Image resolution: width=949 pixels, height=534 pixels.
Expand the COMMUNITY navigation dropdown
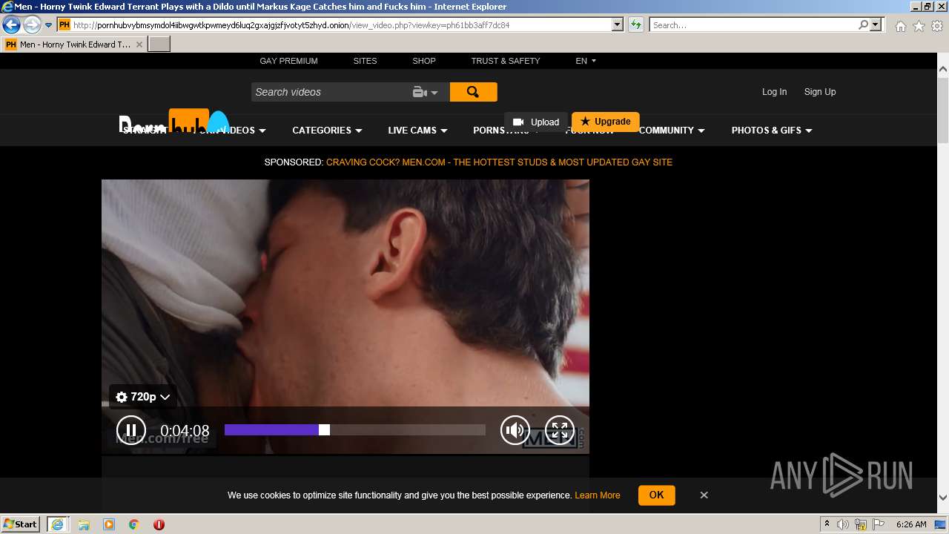(672, 131)
